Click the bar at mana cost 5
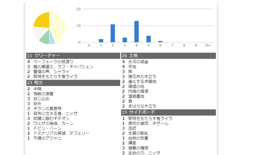The image size is (253, 155). pyautogui.click(x=149, y=39)
